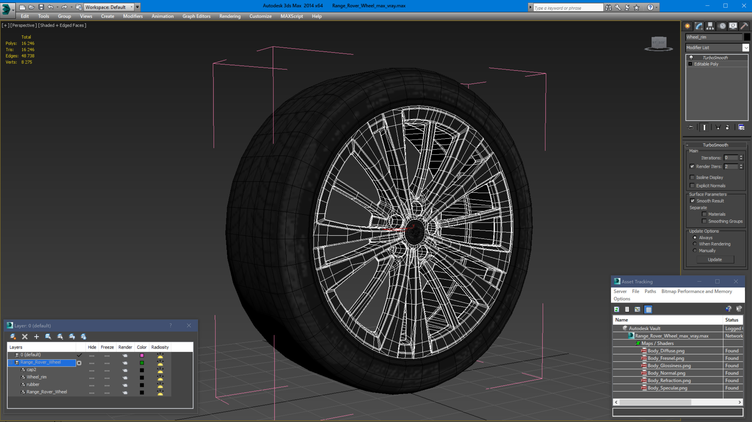The image size is (752, 422).
Task: Click the Save File icon in title toolbar
Action: [41, 7]
